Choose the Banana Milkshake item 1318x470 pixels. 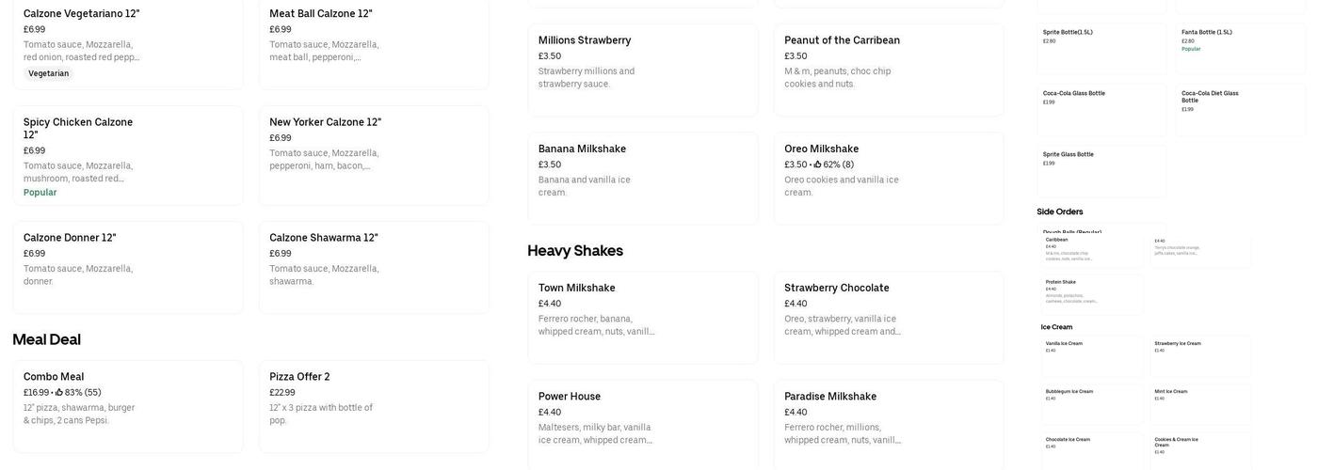(x=642, y=178)
